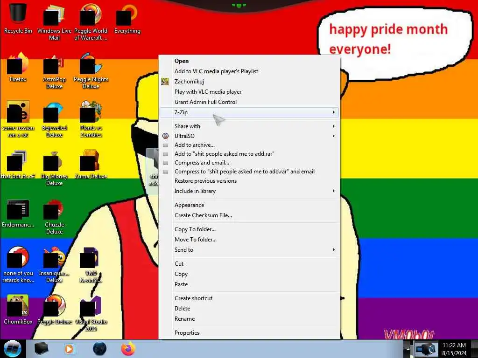Open the black folder taskbar icon
The width and height of the screenshot is (478, 358).
[41, 349]
